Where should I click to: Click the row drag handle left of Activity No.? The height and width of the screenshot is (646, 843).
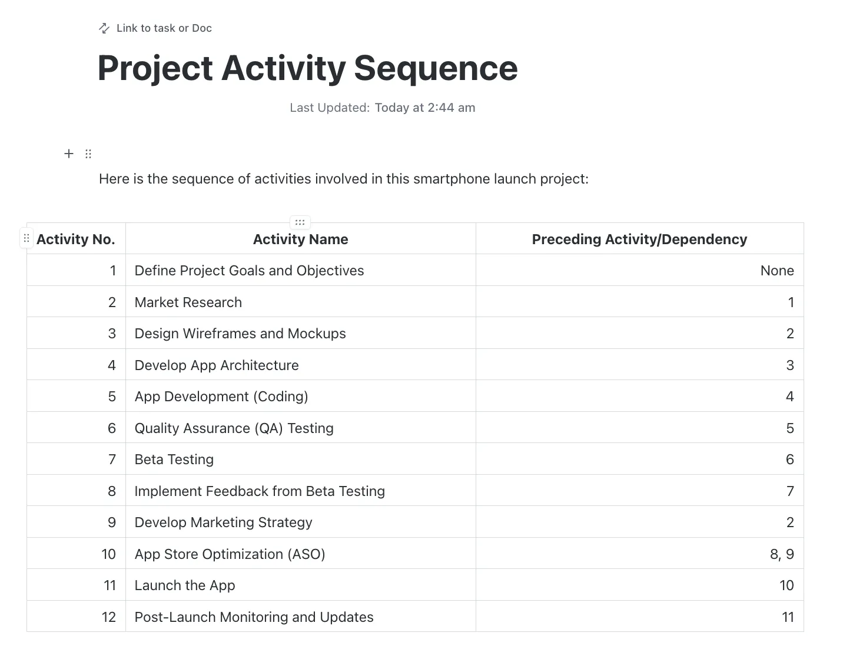coord(26,238)
